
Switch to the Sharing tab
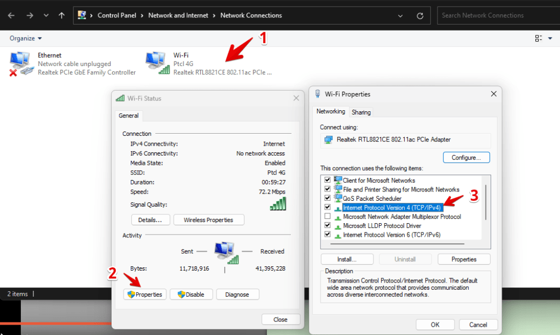click(x=361, y=112)
